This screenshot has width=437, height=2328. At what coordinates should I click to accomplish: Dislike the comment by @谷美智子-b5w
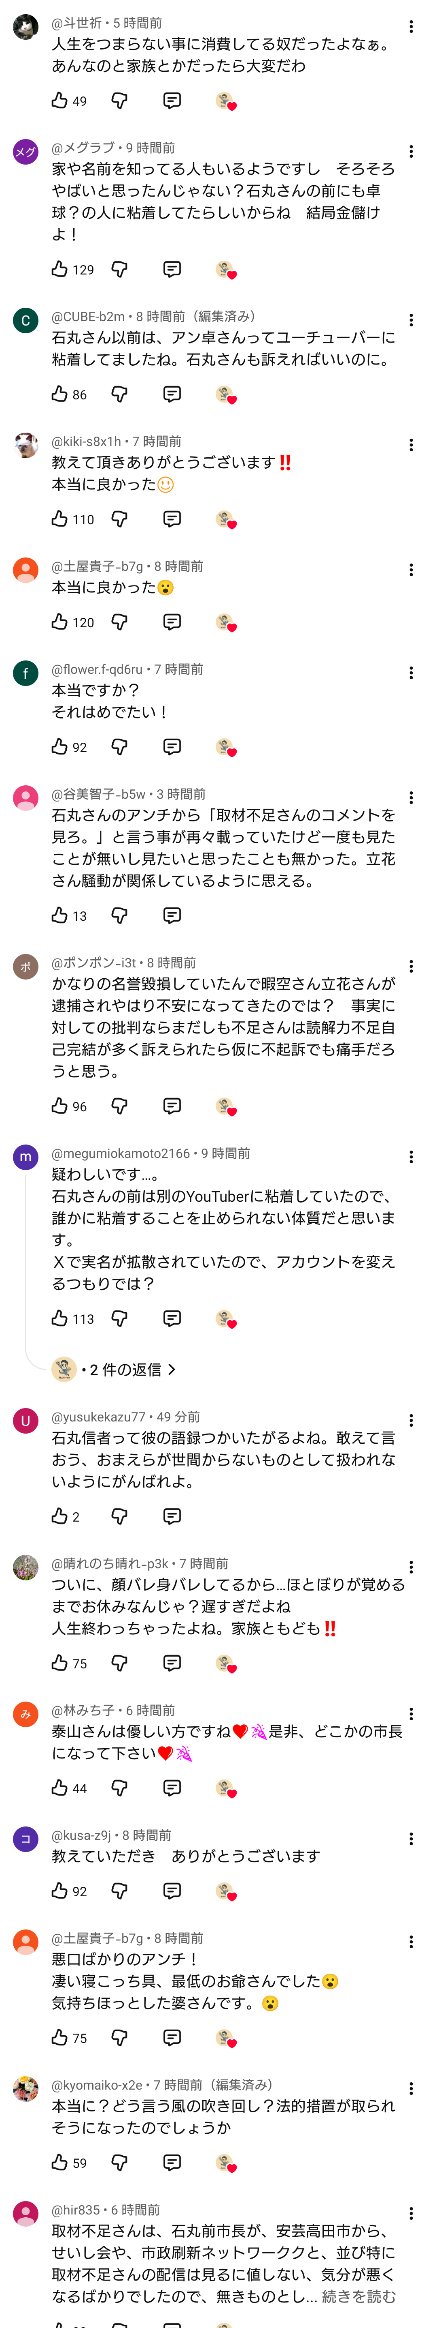[x=119, y=915]
